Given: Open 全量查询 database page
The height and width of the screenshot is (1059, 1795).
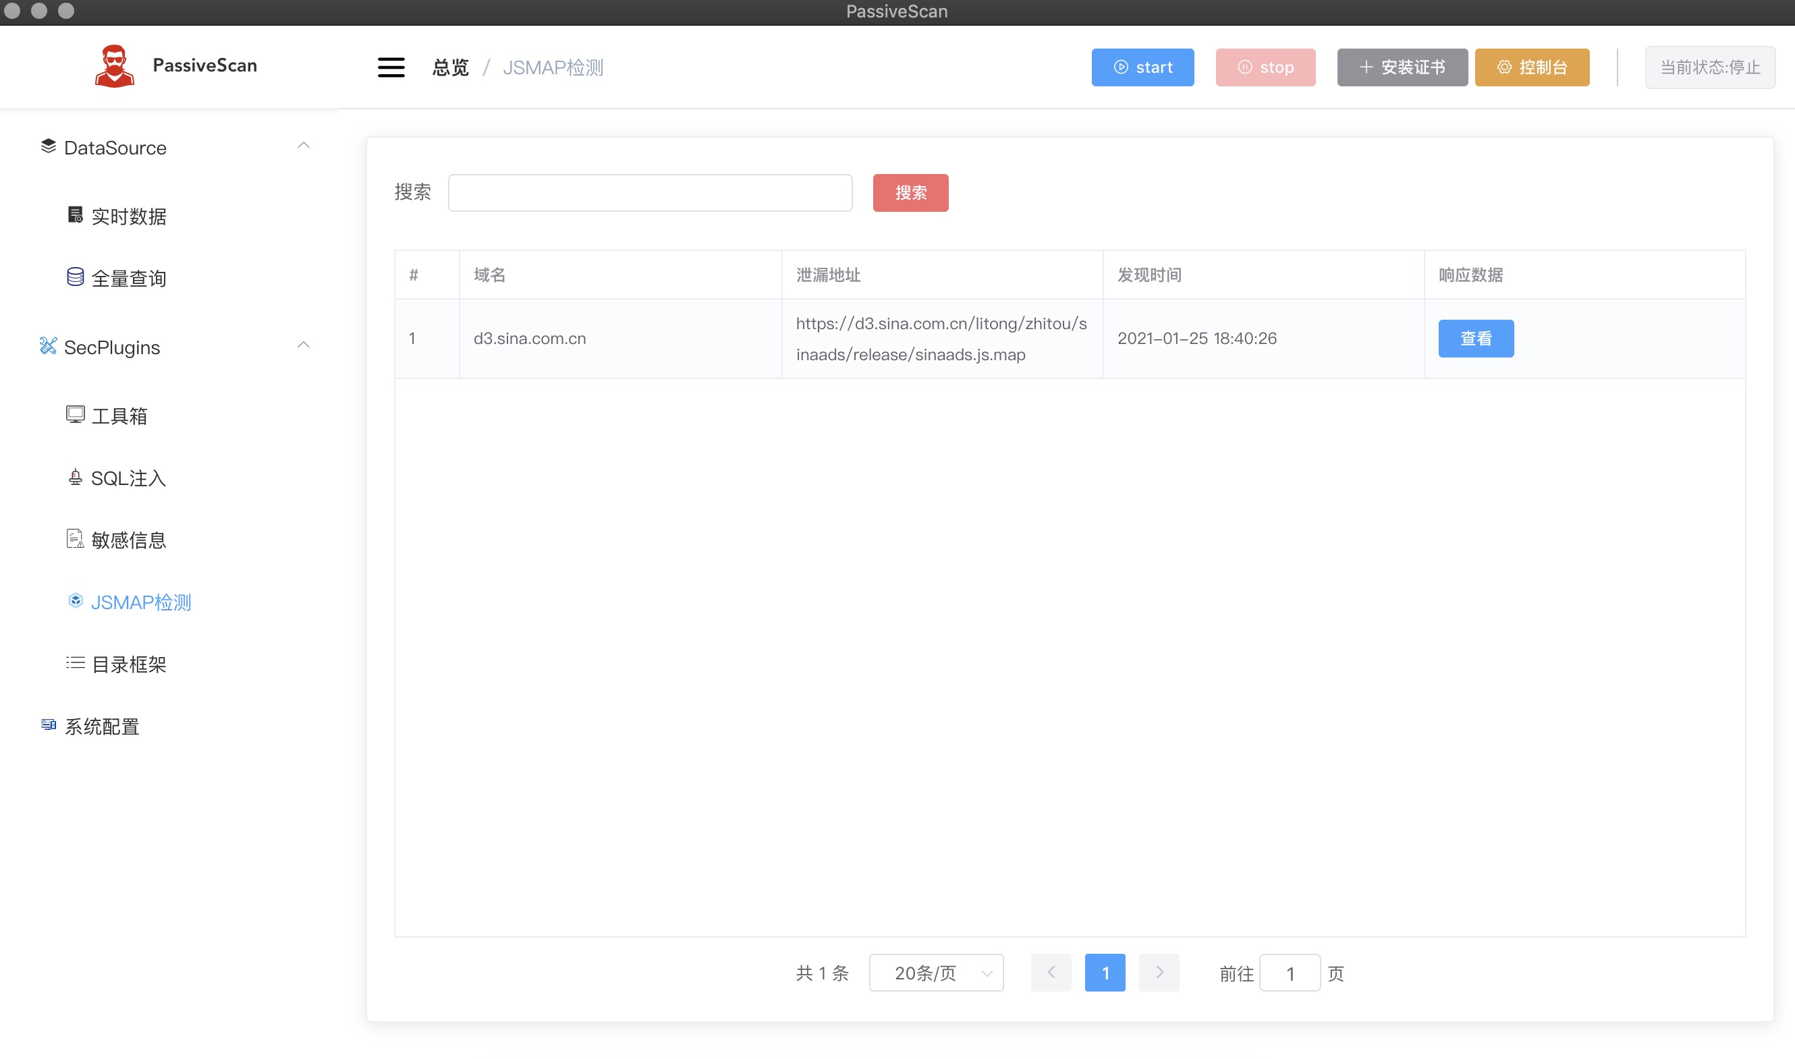Looking at the screenshot, I should click(x=128, y=279).
